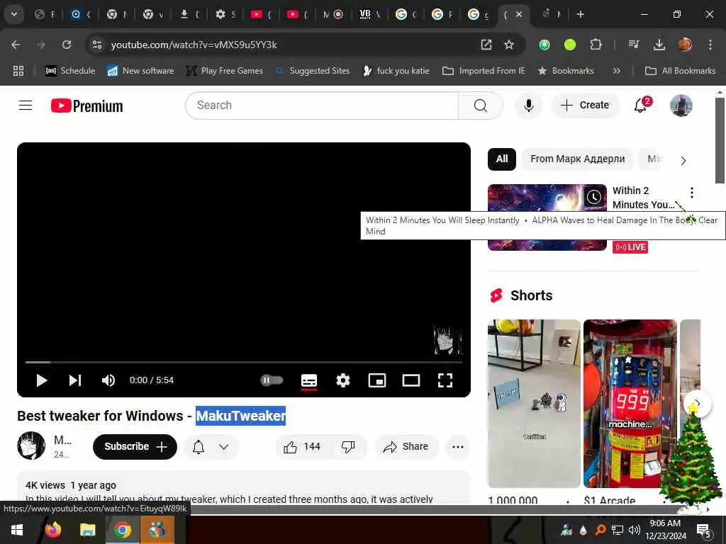Skip to the next video
Screen dimensions: 726x544
click(75, 380)
